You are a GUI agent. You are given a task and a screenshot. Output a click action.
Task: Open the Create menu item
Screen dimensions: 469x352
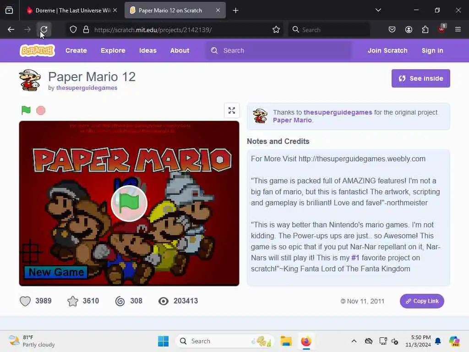point(76,50)
